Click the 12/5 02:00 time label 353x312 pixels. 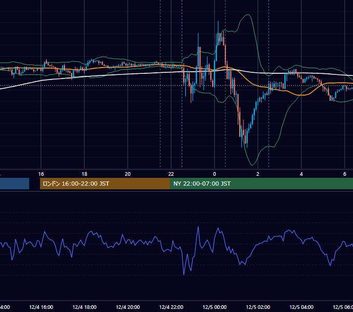pyautogui.click(x=258, y=307)
